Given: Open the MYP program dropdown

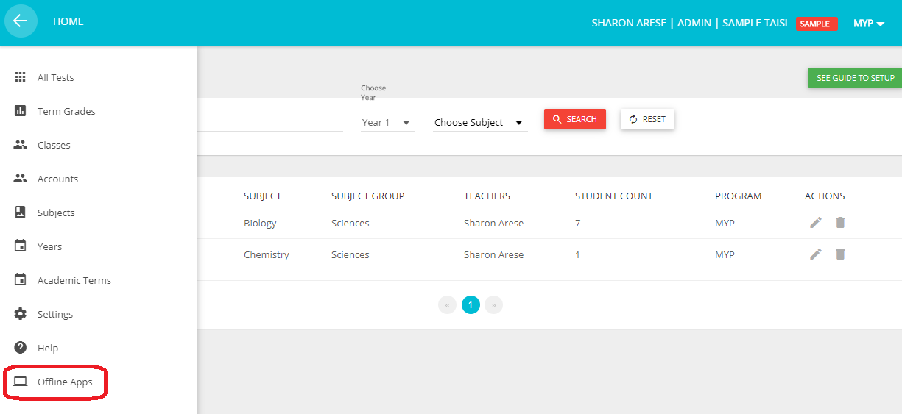Looking at the screenshot, I should pos(868,24).
